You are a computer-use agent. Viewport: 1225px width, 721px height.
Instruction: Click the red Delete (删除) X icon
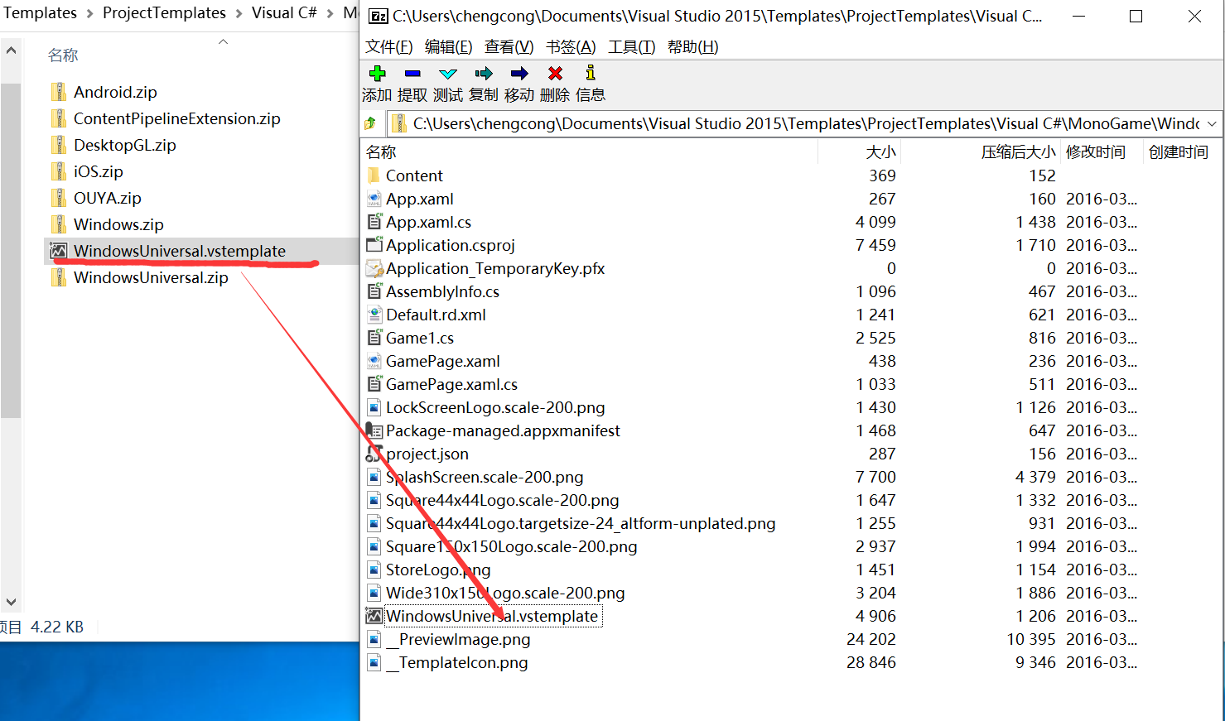tap(555, 74)
